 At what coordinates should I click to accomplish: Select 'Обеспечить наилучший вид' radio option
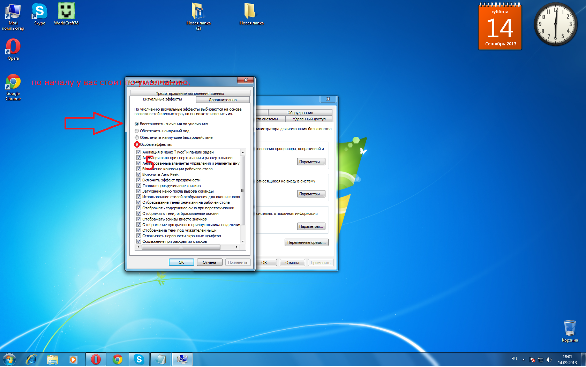pos(137,131)
